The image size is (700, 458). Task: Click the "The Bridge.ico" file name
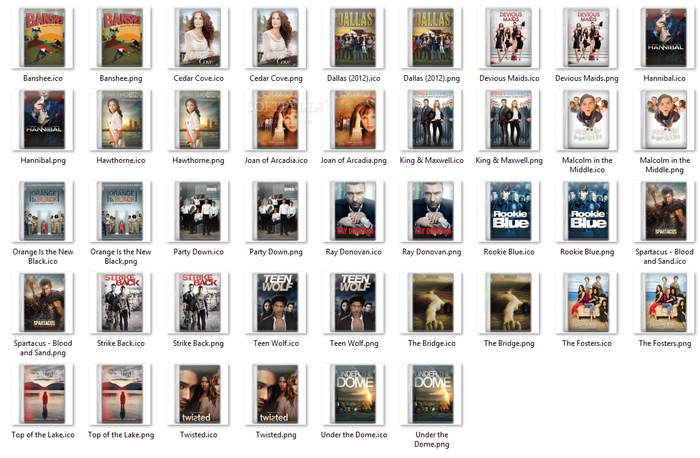[431, 343]
